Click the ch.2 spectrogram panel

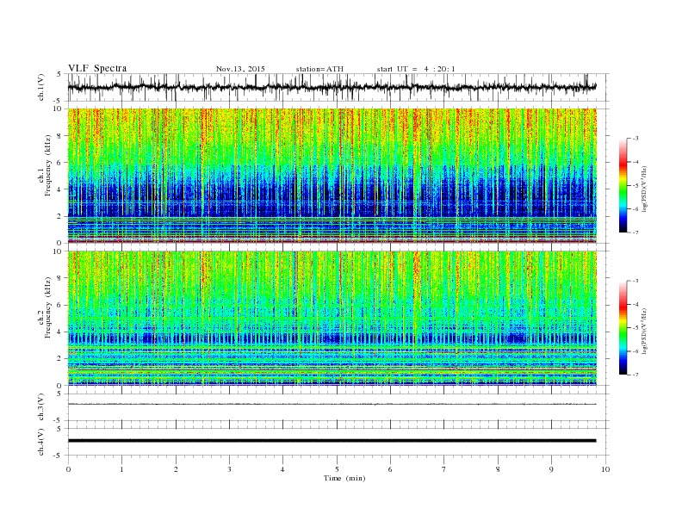(332, 319)
